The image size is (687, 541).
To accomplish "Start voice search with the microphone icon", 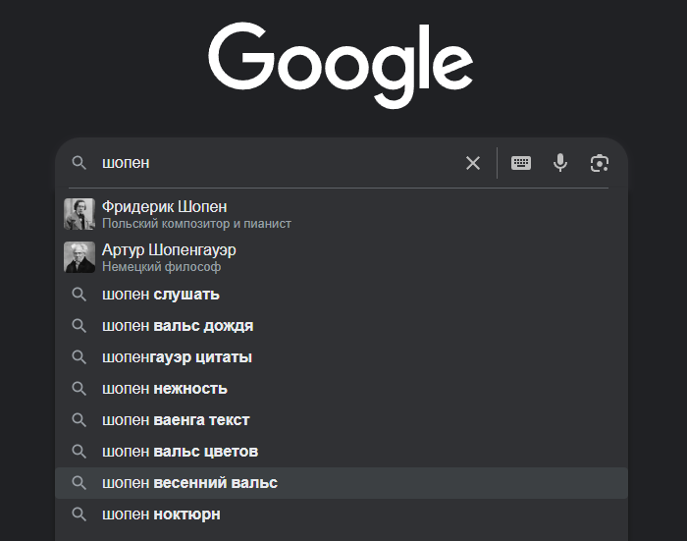I will point(560,163).
